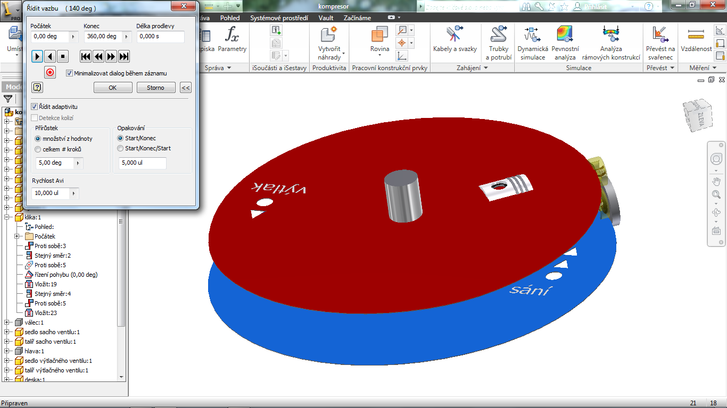Open the dialog help icon
Screen dimensions: 727x408
37,88
